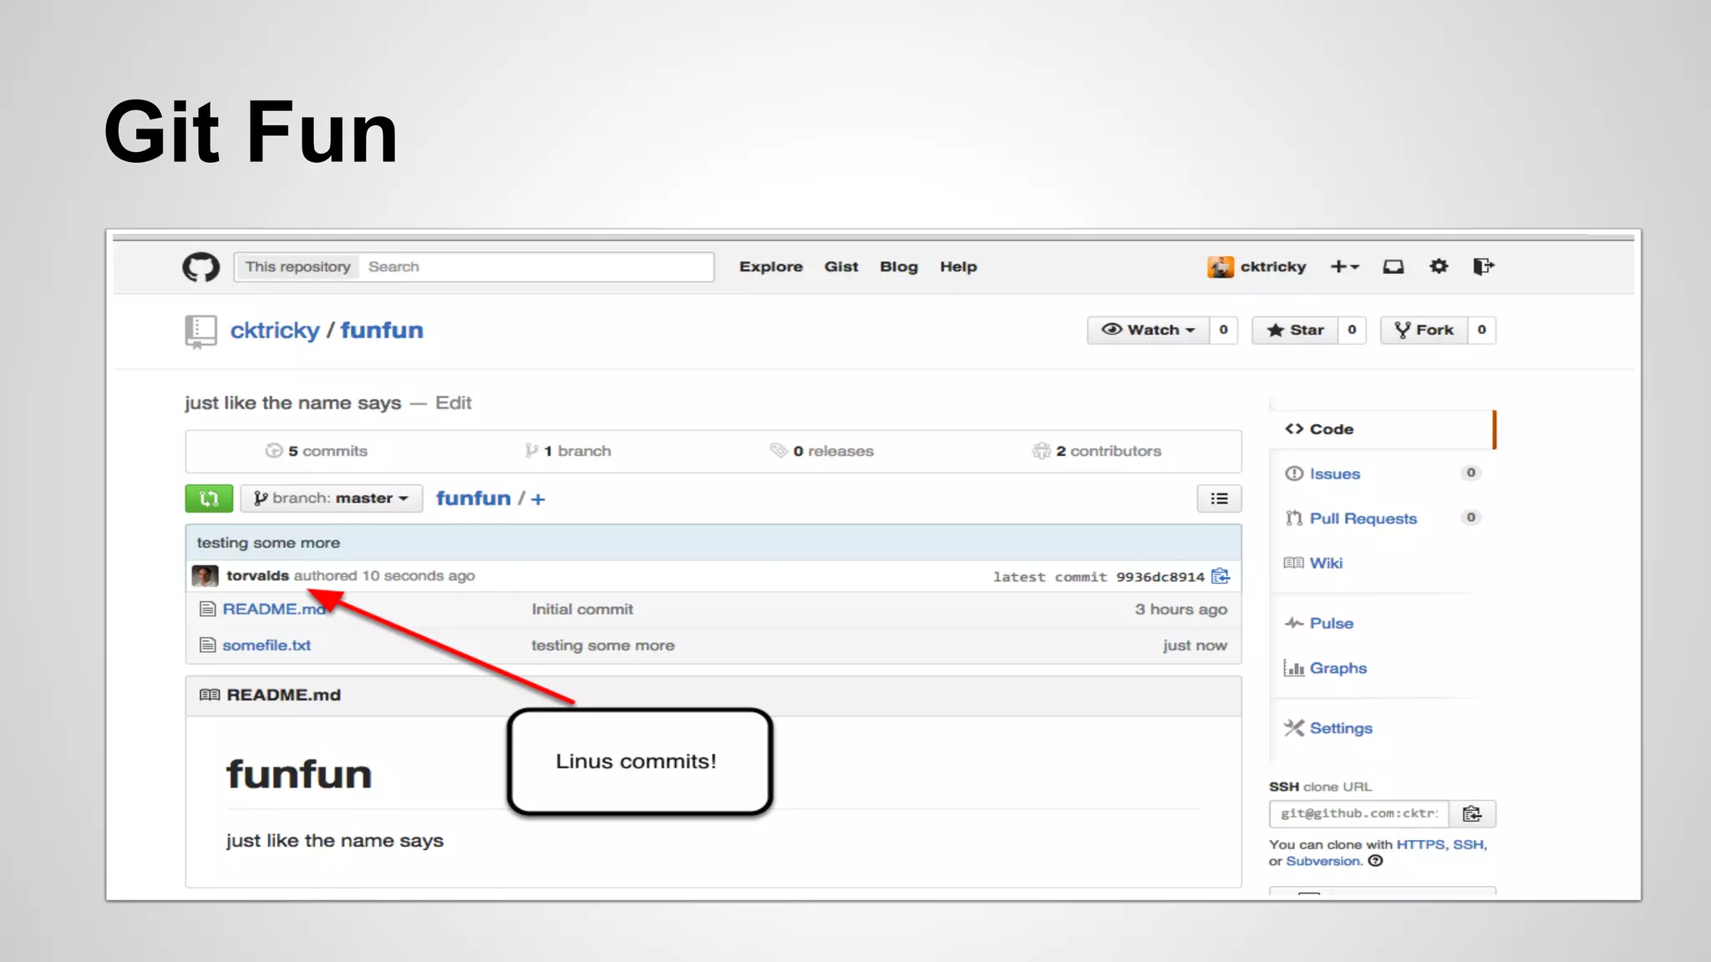
Task: Open the somefile.txt file
Action: pyautogui.click(x=267, y=646)
